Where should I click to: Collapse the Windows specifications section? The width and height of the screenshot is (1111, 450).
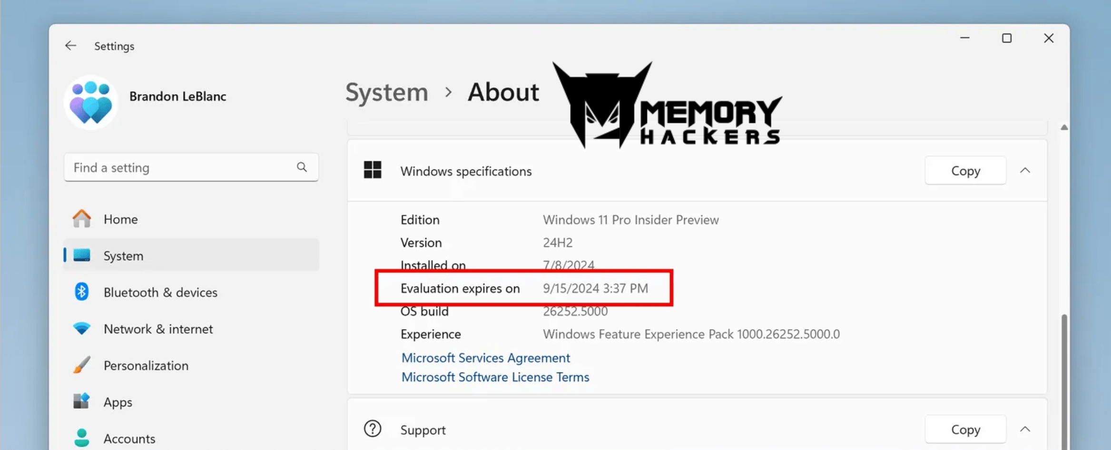pyautogui.click(x=1025, y=170)
